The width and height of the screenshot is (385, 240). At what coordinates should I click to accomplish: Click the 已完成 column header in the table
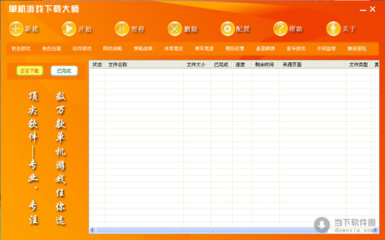[x=221, y=65]
